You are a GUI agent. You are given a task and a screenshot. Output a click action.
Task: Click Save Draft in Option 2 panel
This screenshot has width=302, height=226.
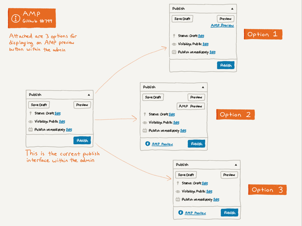(x=153, y=97)
